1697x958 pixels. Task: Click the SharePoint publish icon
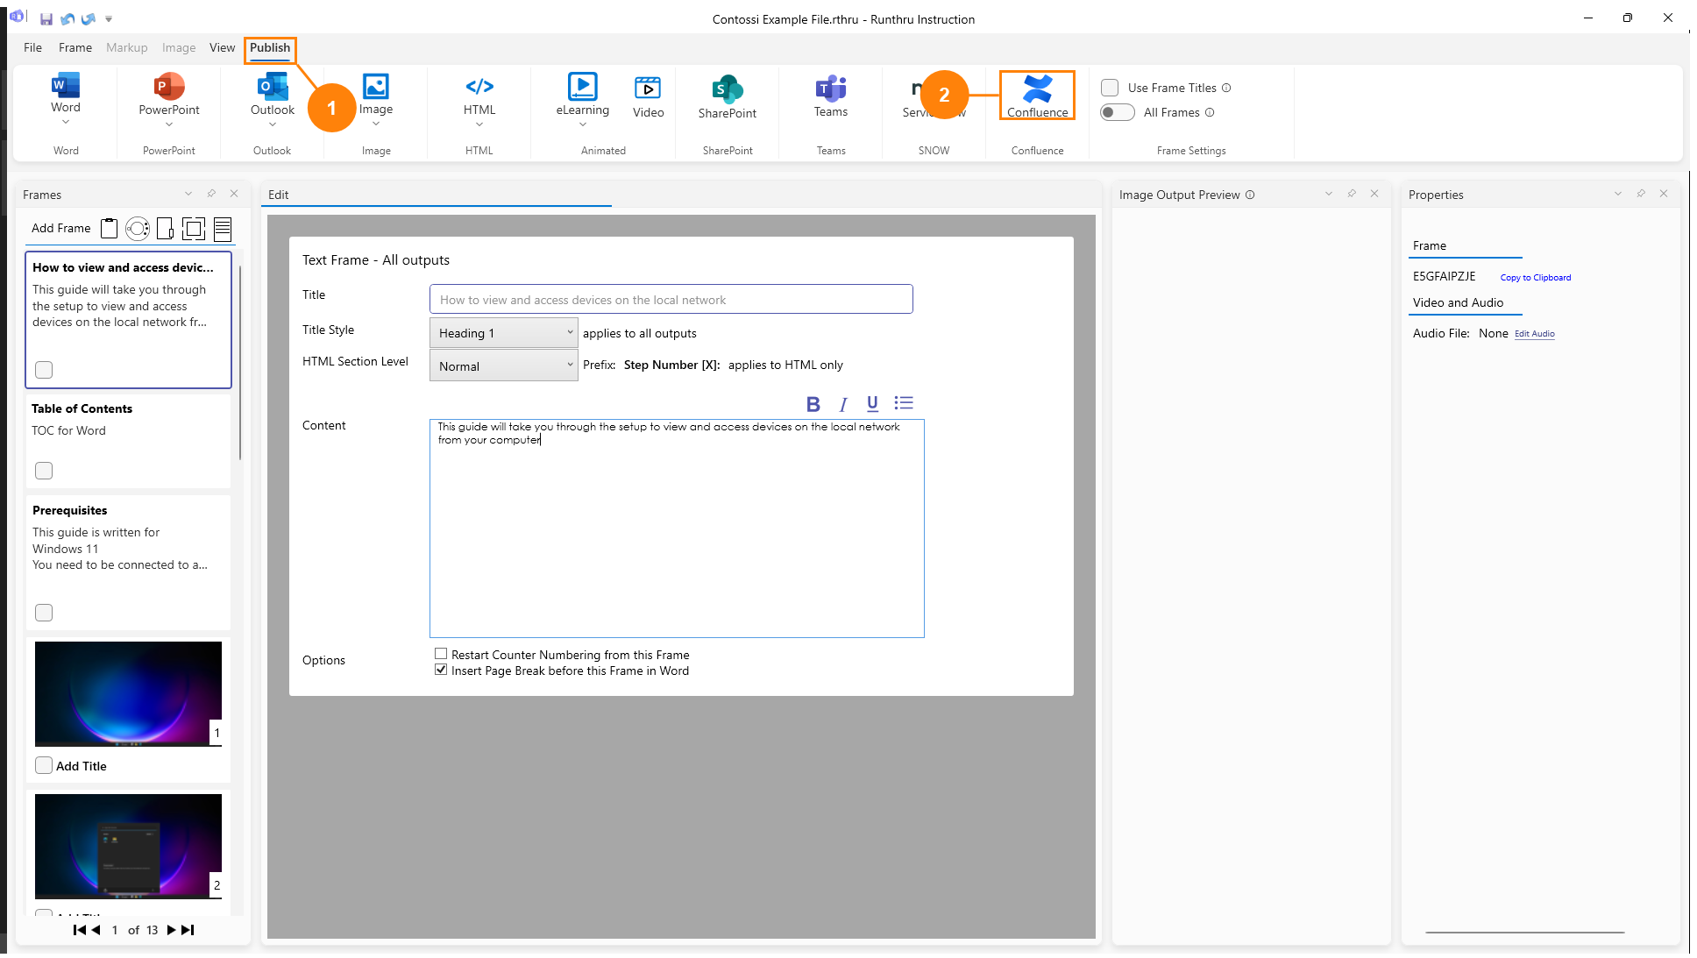point(727,89)
